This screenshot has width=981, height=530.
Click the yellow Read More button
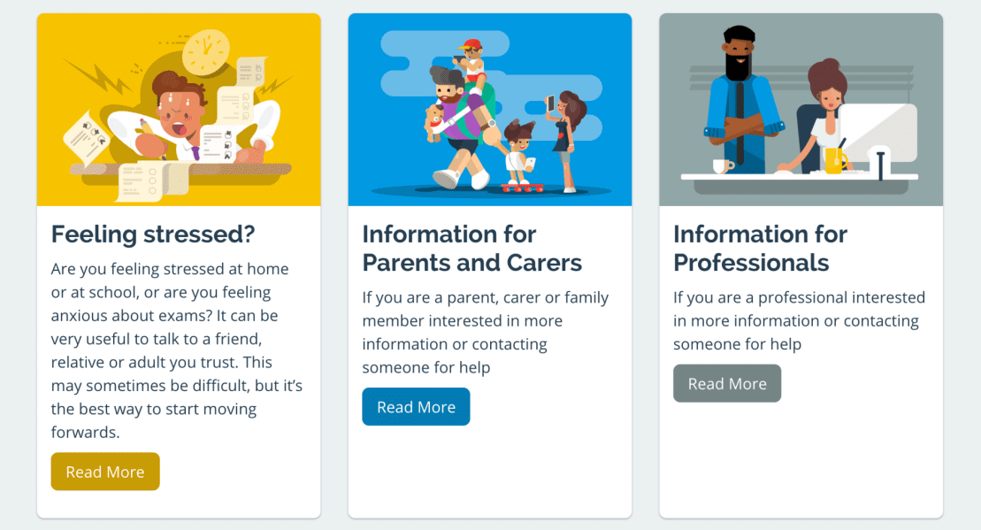point(105,472)
